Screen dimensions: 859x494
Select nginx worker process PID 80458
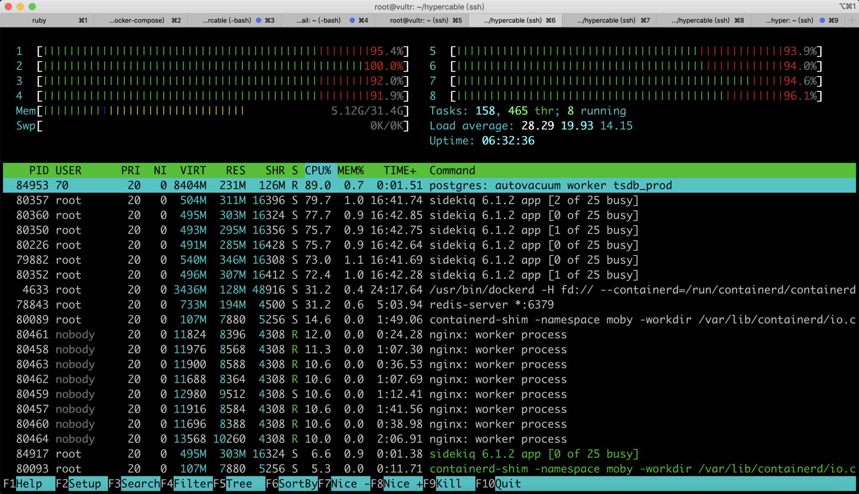(429, 349)
